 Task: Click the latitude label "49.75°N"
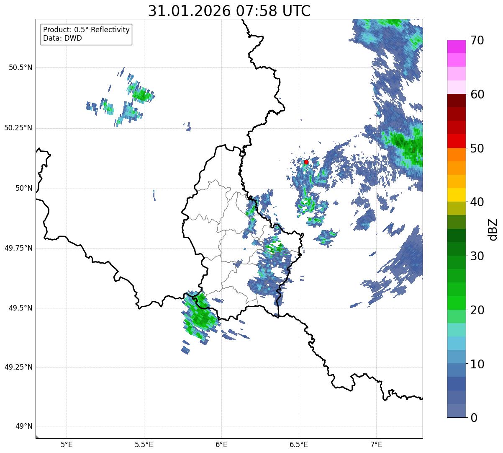tap(18, 248)
